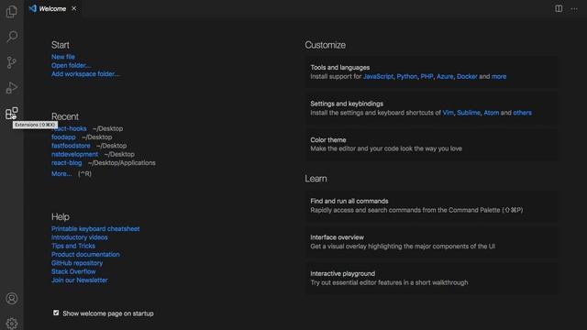This screenshot has width=587, height=330.
Task: Click the Tools and languages heading
Action: pyautogui.click(x=340, y=67)
